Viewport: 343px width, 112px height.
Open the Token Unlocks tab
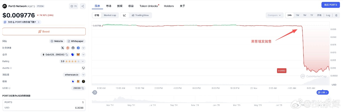pyautogui.click(x=149, y=6)
